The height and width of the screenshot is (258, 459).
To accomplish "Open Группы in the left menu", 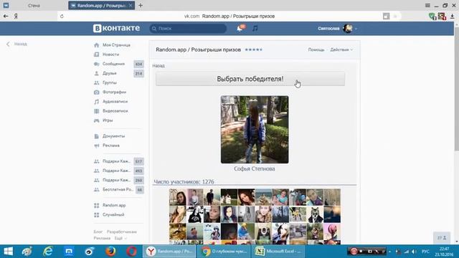I will pos(110,82).
